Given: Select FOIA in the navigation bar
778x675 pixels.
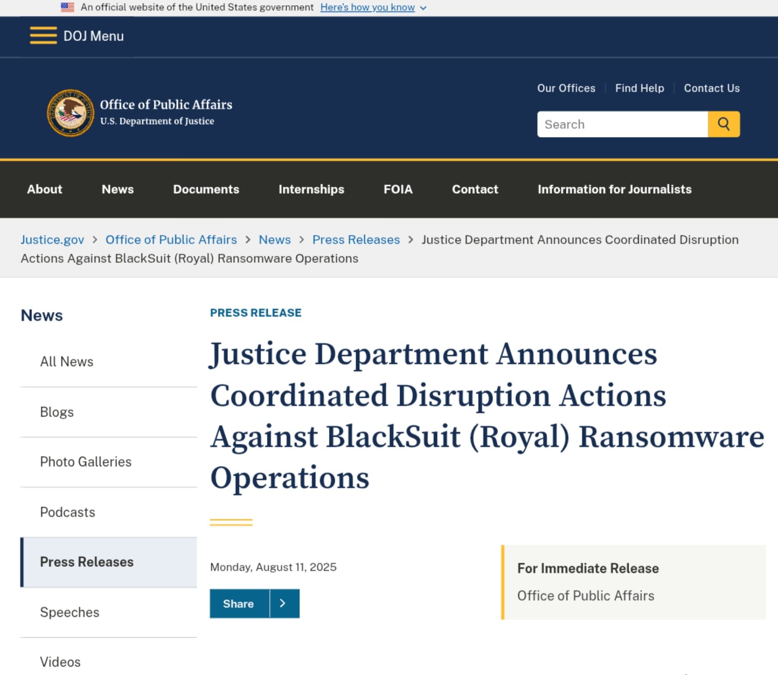Looking at the screenshot, I should (397, 189).
